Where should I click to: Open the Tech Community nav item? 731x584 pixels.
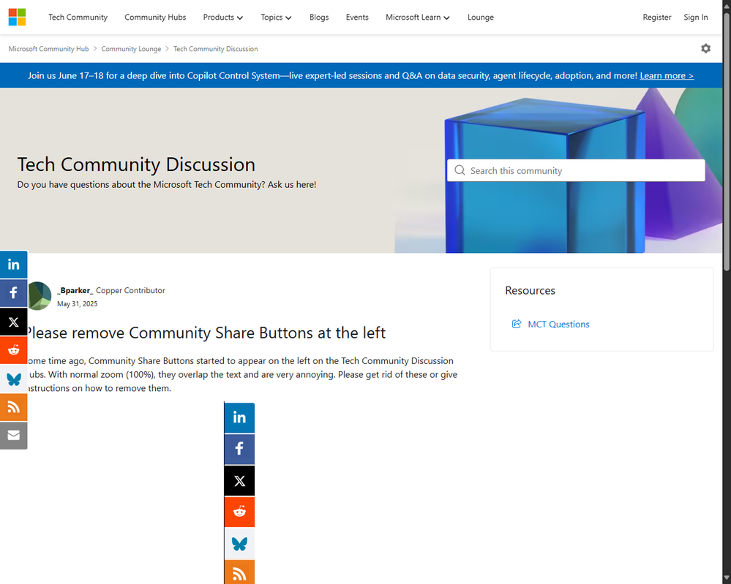pos(78,18)
